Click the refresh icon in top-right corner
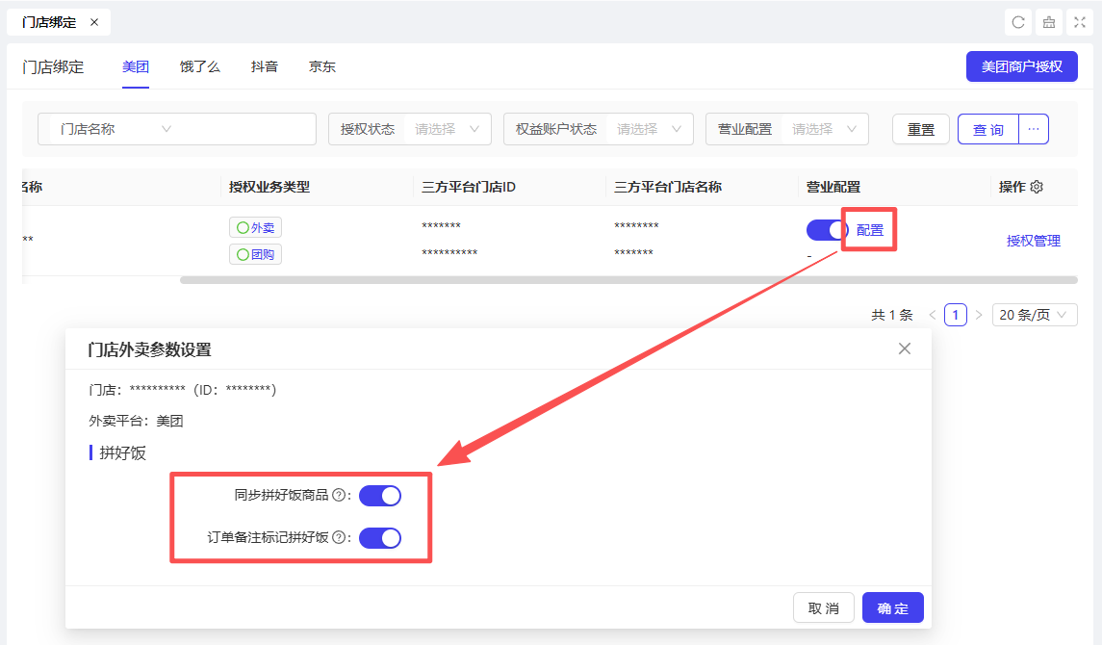The image size is (1102, 645). [1018, 22]
